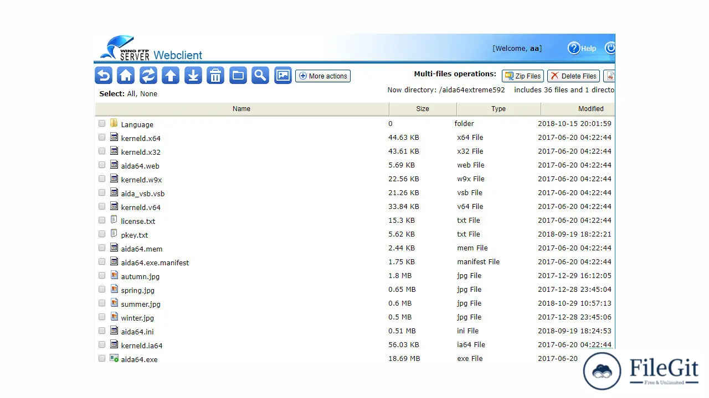The height and width of the screenshot is (398, 709).
Task: Click the kerneld.x64 file icon
Action: [x=114, y=137]
